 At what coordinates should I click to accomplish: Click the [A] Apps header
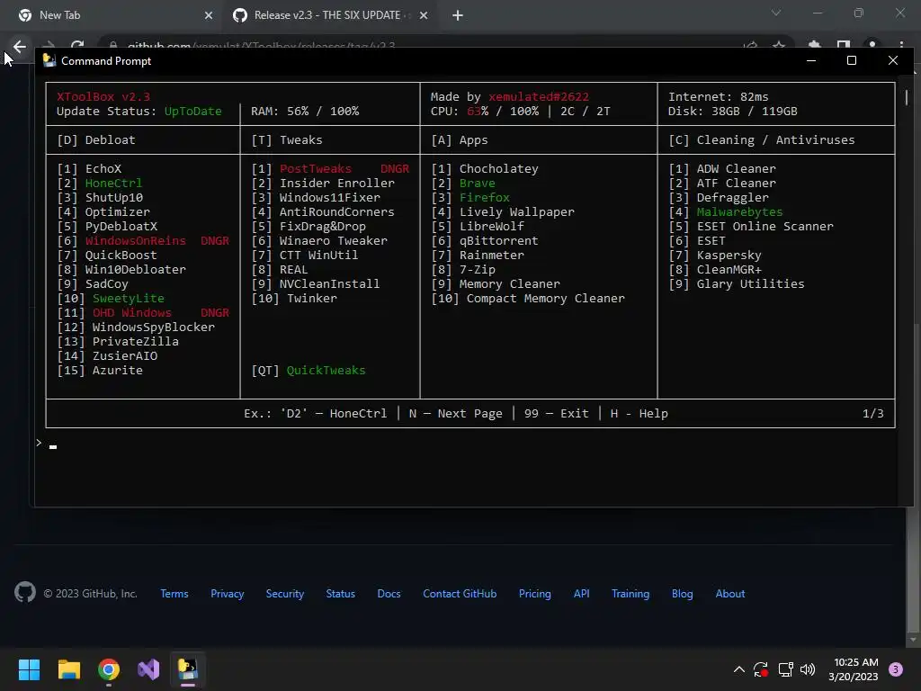pos(460,139)
